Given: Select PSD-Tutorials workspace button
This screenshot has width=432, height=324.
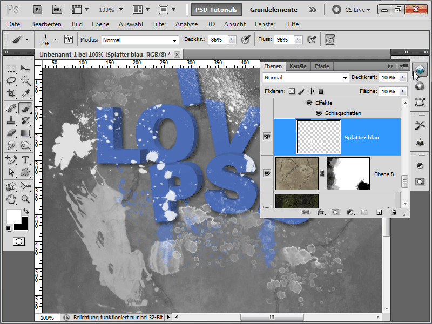Looking at the screenshot, I should (x=217, y=10).
